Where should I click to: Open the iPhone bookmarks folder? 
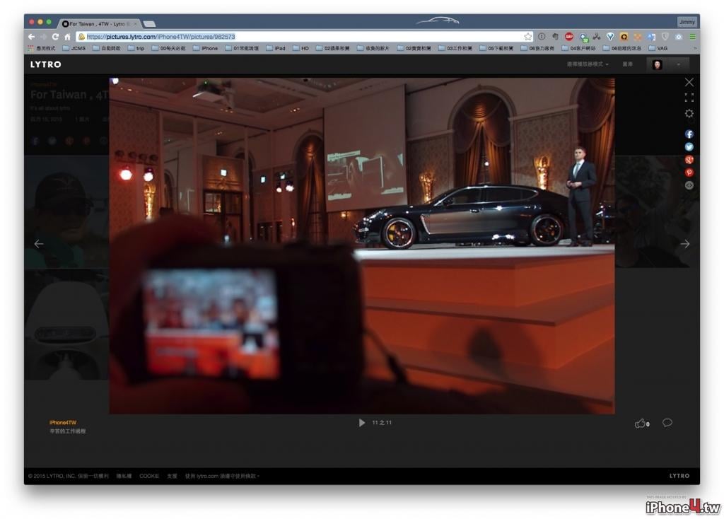pyautogui.click(x=206, y=48)
